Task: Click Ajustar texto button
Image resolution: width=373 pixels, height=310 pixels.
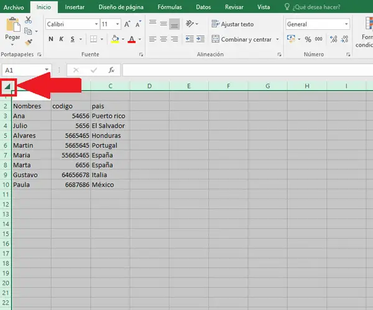Action: 233,24
